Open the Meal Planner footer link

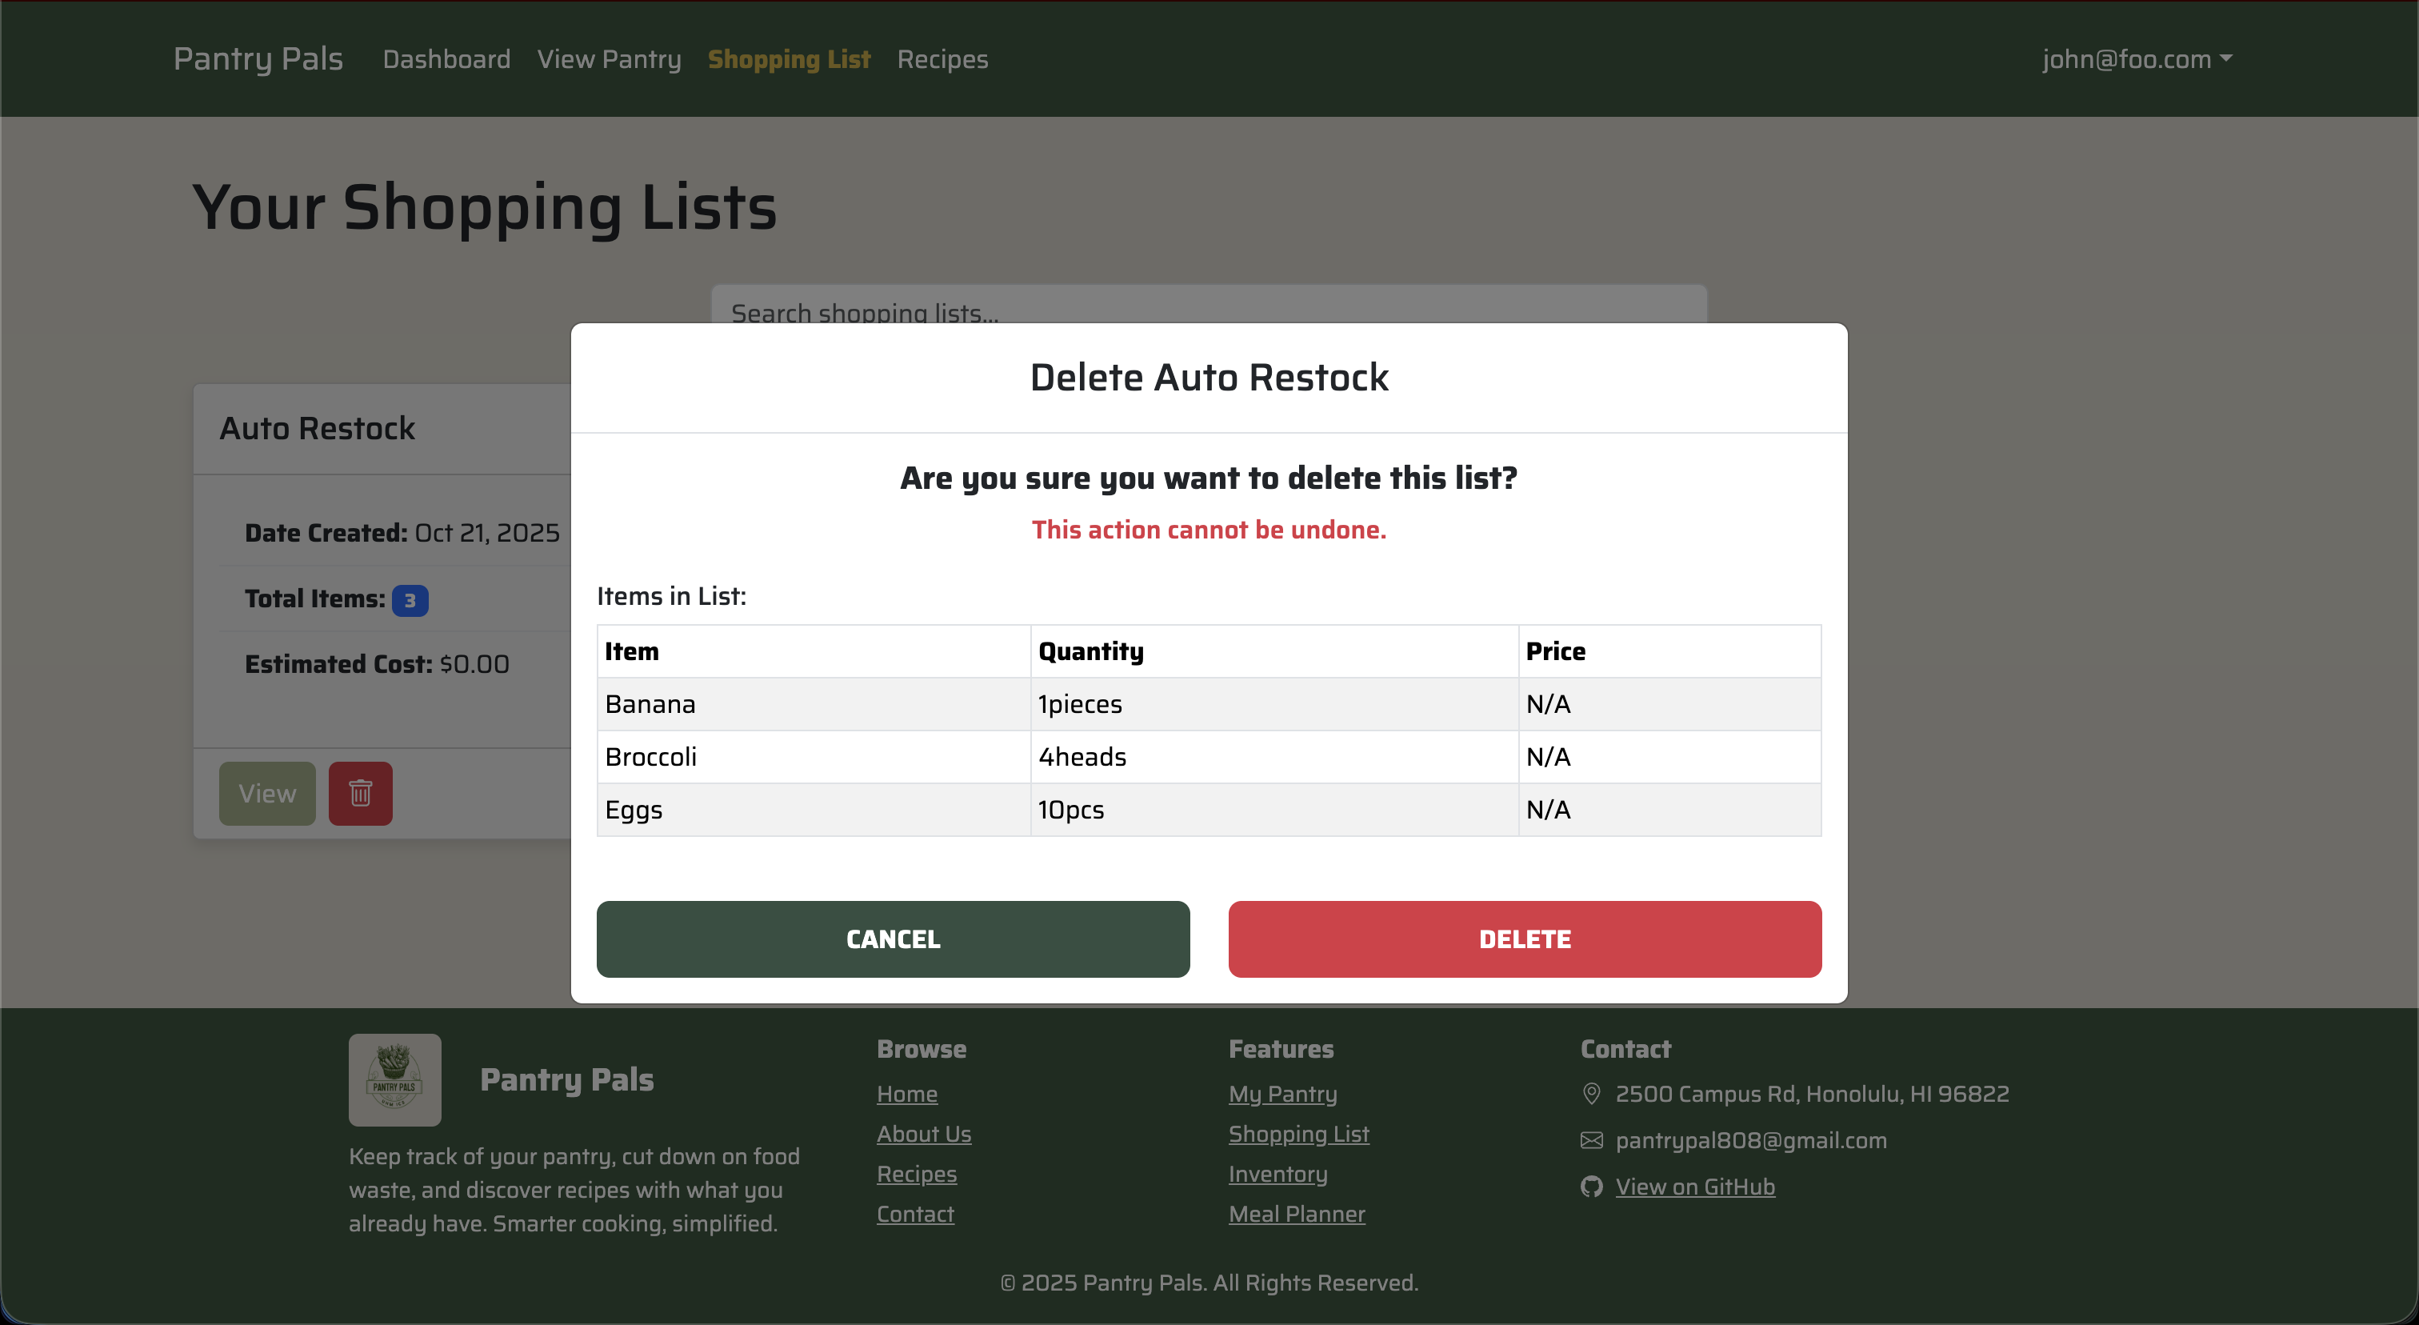[1297, 1215]
